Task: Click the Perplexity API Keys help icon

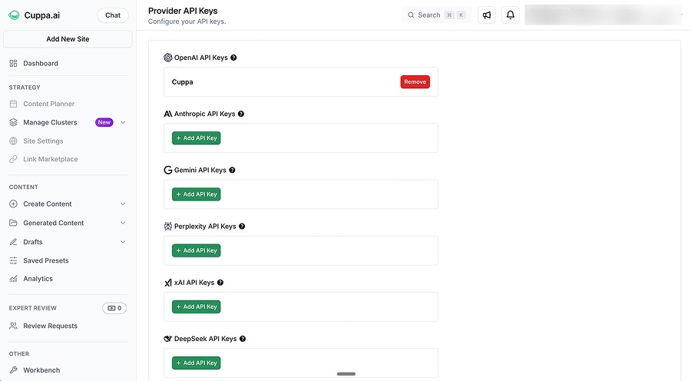Action: pos(242,226)
